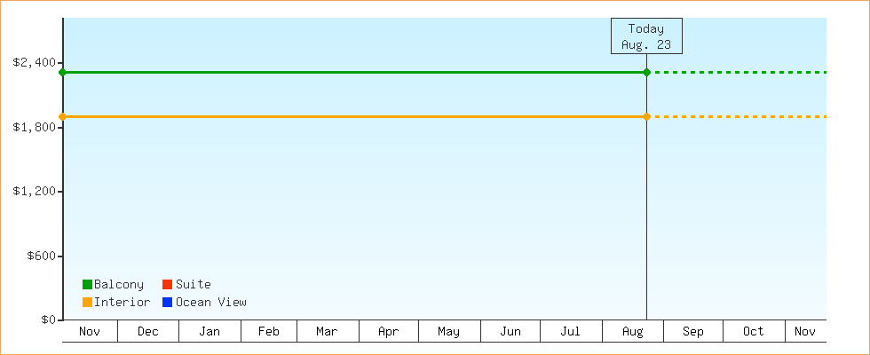Click the Aug month cell
This screenshot has height=355, width=870.
633,331
